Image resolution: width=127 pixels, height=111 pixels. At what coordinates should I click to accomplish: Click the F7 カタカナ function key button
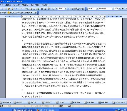[x=60, y=102]
